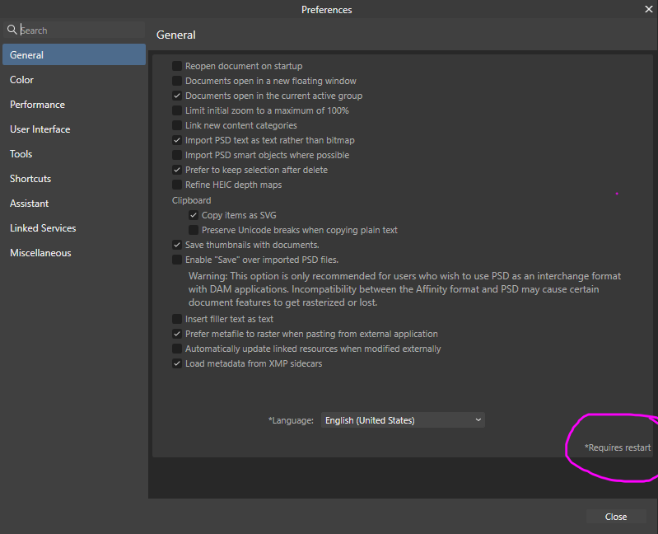This screenshot has width=658, height=534.
Task: Switch to User Interface preferences
Action: click(74, 129)
